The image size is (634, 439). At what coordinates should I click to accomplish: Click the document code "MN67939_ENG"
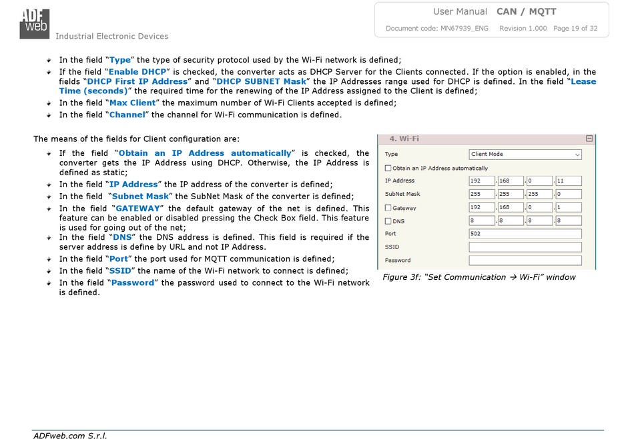(x=464, y=28)
